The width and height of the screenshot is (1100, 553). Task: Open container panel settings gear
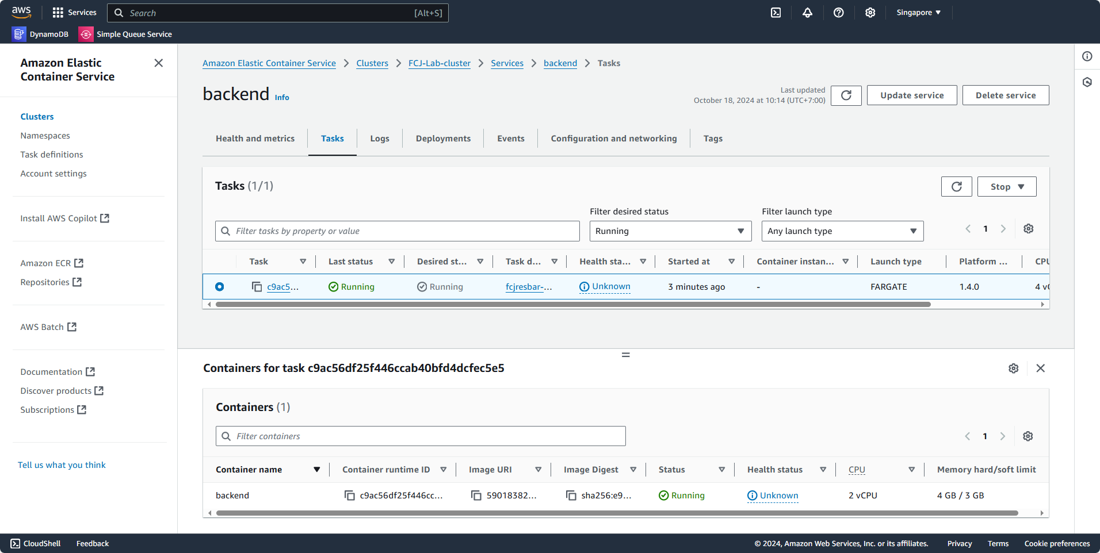click(x=1014, y=368)
